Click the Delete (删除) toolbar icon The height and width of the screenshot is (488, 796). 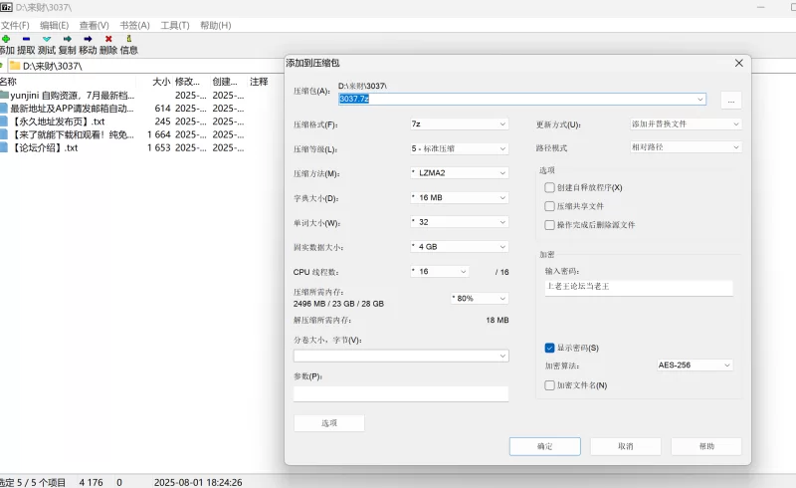(x=108, y=39)
